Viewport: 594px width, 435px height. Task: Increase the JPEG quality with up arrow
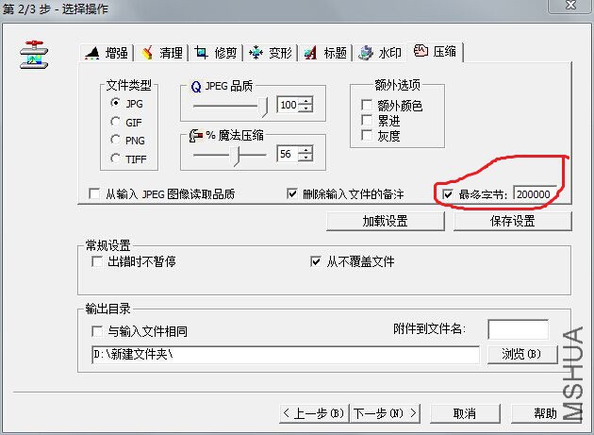(305, 101)
